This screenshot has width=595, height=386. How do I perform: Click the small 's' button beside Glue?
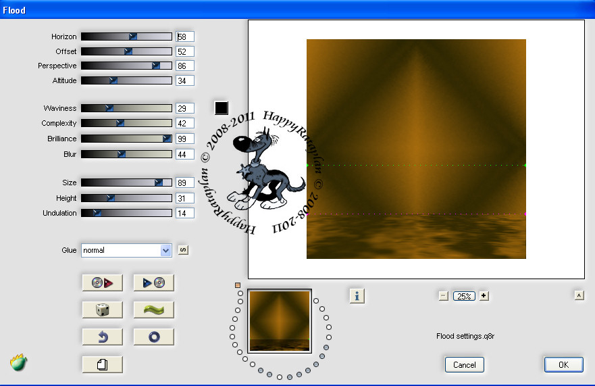click(x=183, y=249)
